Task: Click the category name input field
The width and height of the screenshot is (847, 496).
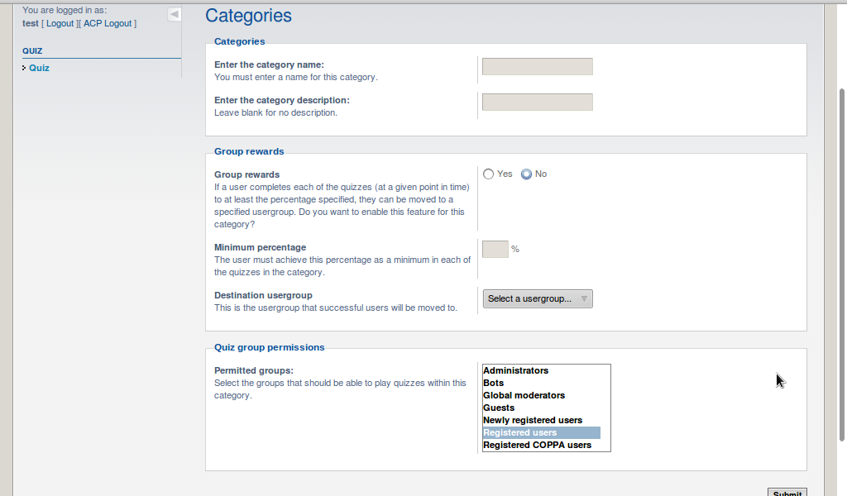Action: (538, 67)
